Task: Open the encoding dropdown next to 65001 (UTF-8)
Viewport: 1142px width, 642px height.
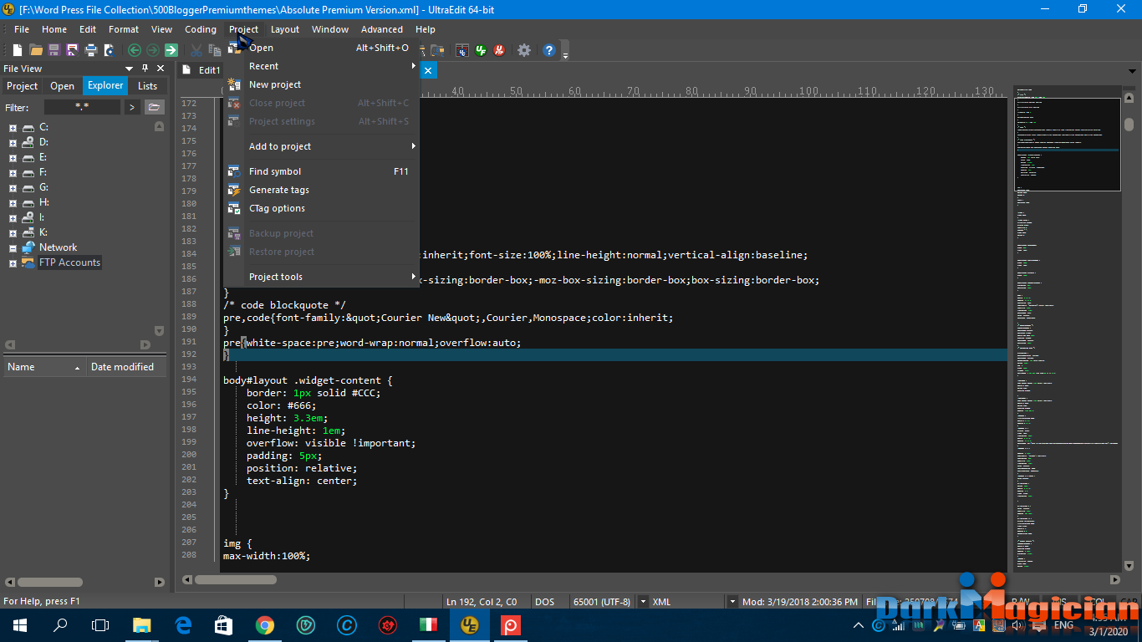Action: point(643,602)
